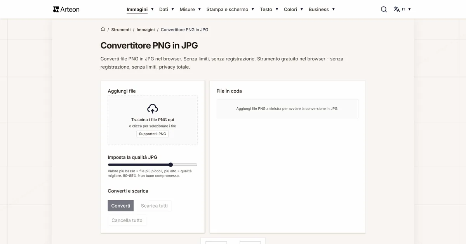The width and height of the screenshot is (466, 244).
Task: Click the empty queue message text
Action: tap(287, 108)
